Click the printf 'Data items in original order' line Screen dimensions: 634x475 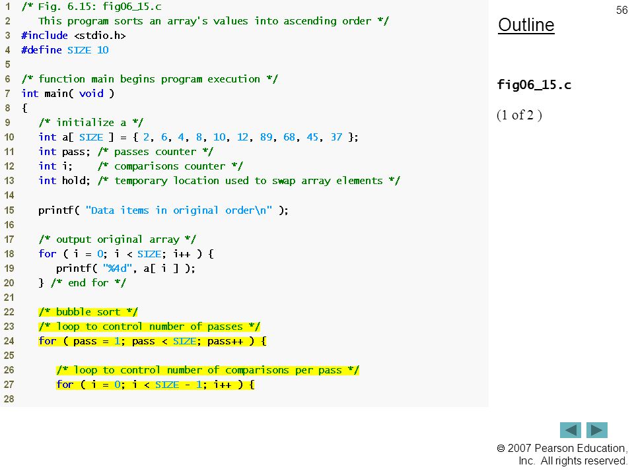163,210
